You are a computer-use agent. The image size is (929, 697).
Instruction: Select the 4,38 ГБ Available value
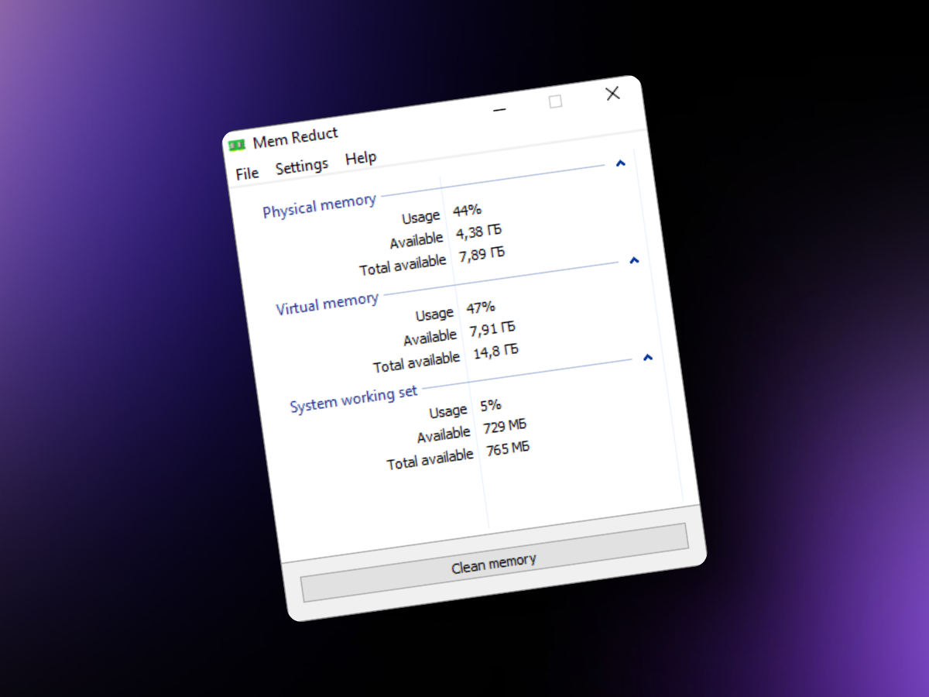point(479,232)
